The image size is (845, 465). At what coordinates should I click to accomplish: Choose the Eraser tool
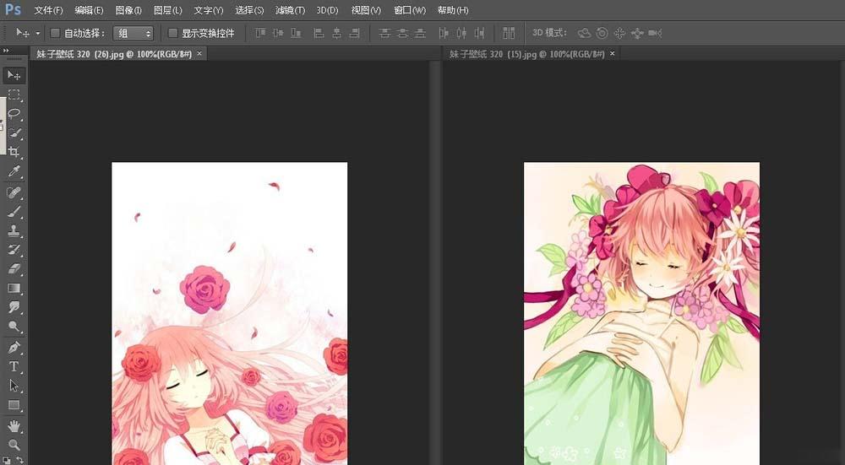14,269
